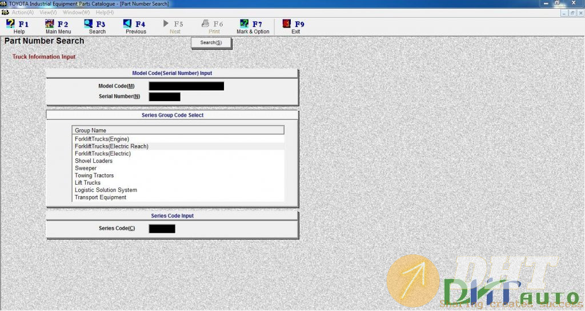
Task: Close the main application window
Action: click(574, 3)
